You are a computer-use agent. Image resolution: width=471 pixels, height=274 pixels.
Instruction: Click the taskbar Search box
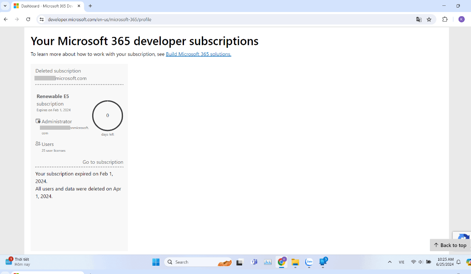click(x=198, y=262)
